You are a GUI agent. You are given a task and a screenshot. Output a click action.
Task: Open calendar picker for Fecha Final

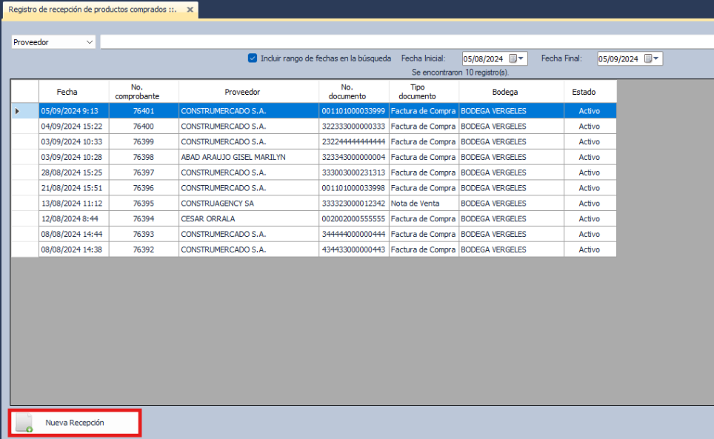tap(648, 59)
